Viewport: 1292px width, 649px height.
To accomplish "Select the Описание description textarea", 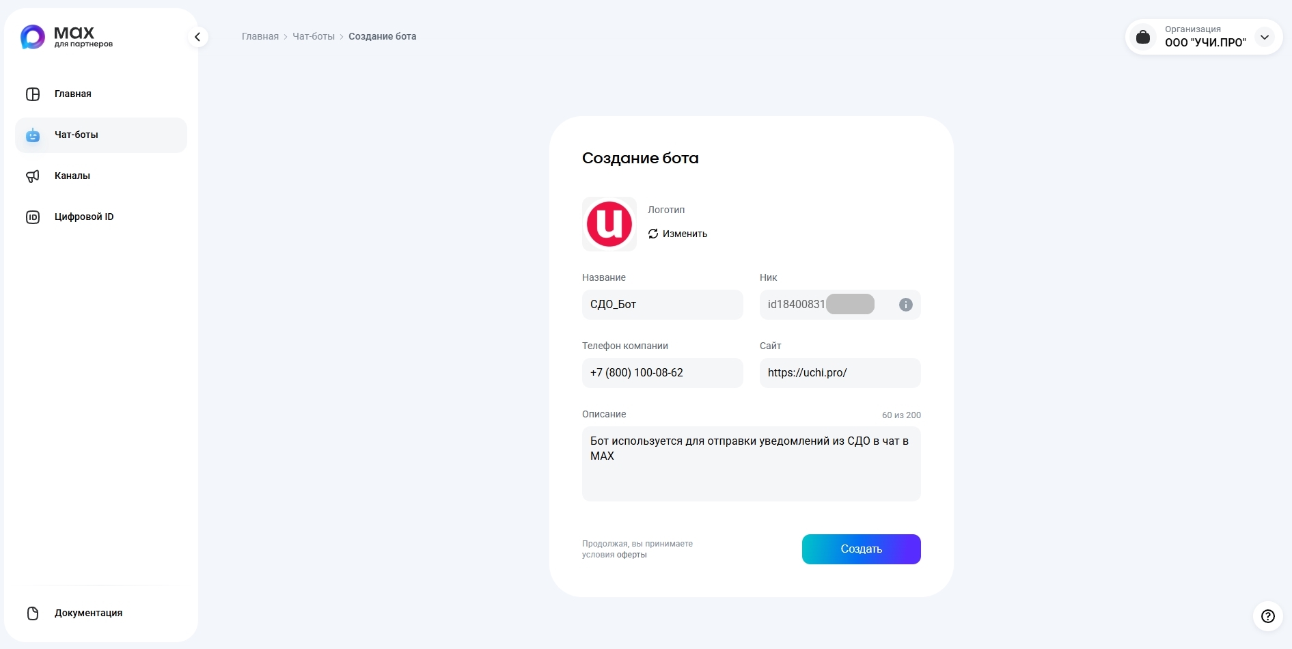I will pyautogui.click(x=751, y=465).
